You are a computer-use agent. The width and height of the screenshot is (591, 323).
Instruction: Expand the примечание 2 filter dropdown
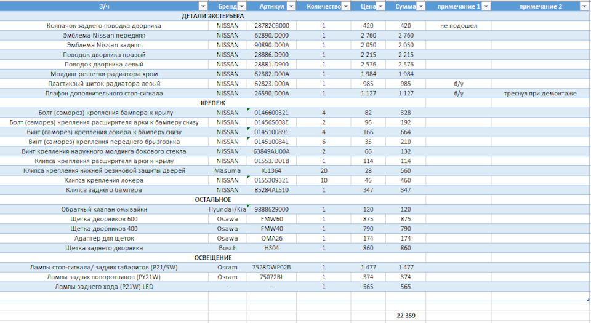tap(584, 6)
